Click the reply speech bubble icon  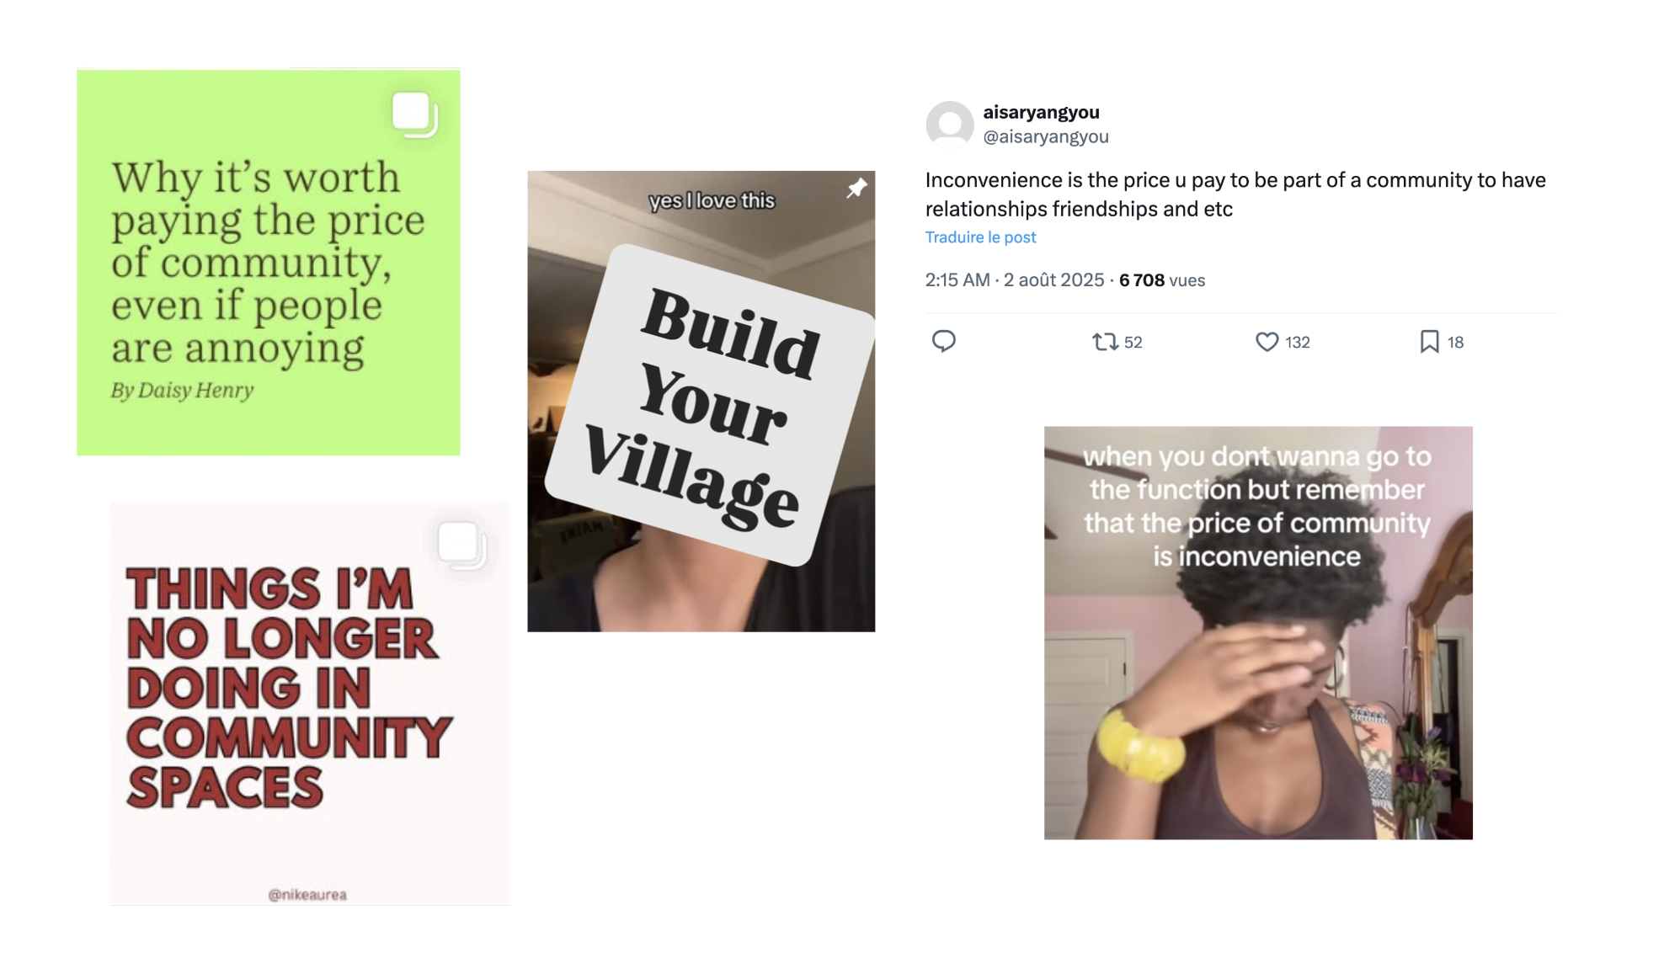(943, 341)
